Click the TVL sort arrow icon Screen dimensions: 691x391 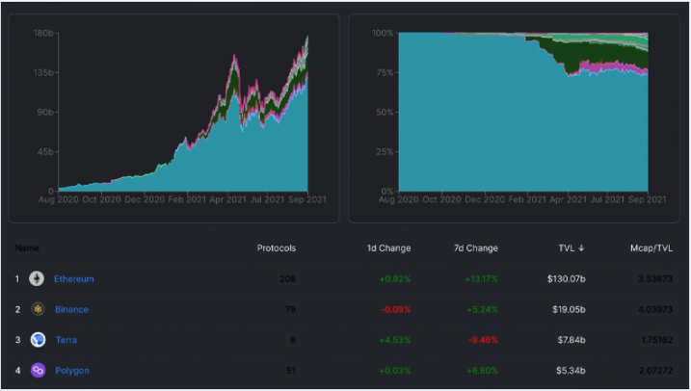[581, 248]
